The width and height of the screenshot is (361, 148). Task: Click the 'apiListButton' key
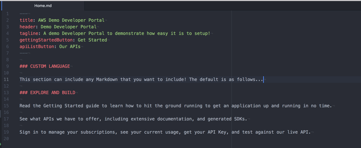[37, 47]
